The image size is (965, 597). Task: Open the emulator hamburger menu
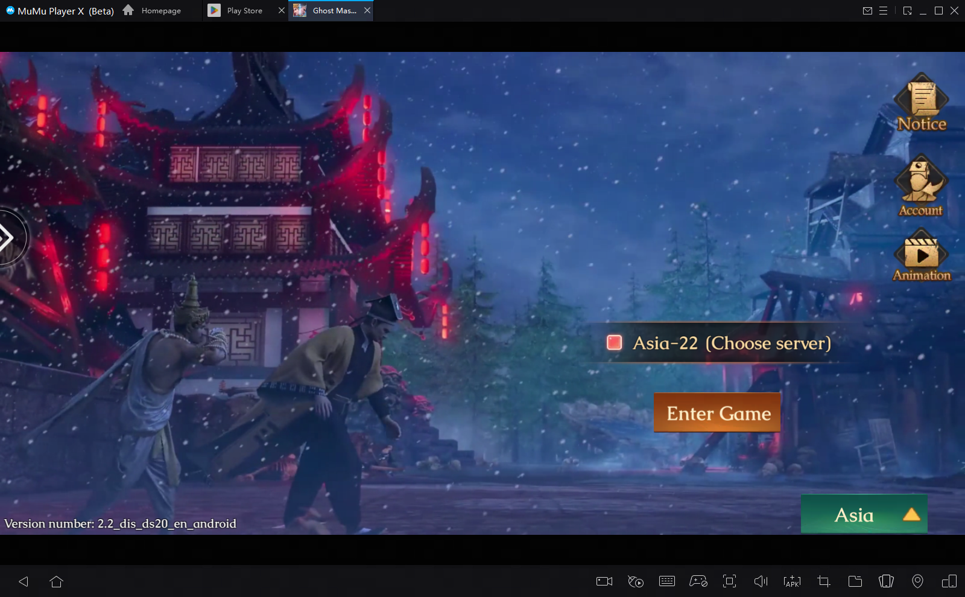tap(884, 10)
